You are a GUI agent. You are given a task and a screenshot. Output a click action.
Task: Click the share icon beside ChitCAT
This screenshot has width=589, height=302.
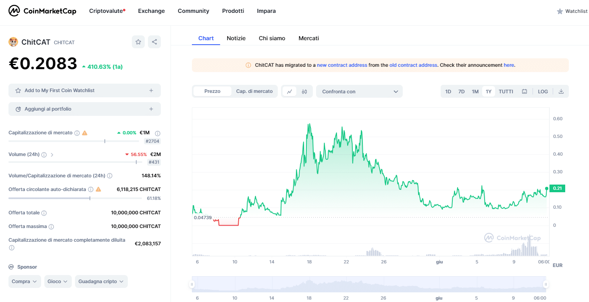154,42
